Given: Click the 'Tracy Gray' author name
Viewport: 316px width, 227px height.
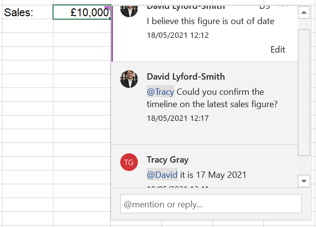Looking at the screenshot, I should tap(167, 160).
